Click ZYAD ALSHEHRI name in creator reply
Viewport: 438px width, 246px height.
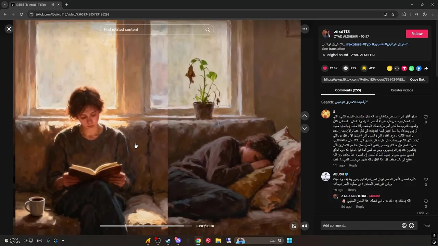[353, 196]
